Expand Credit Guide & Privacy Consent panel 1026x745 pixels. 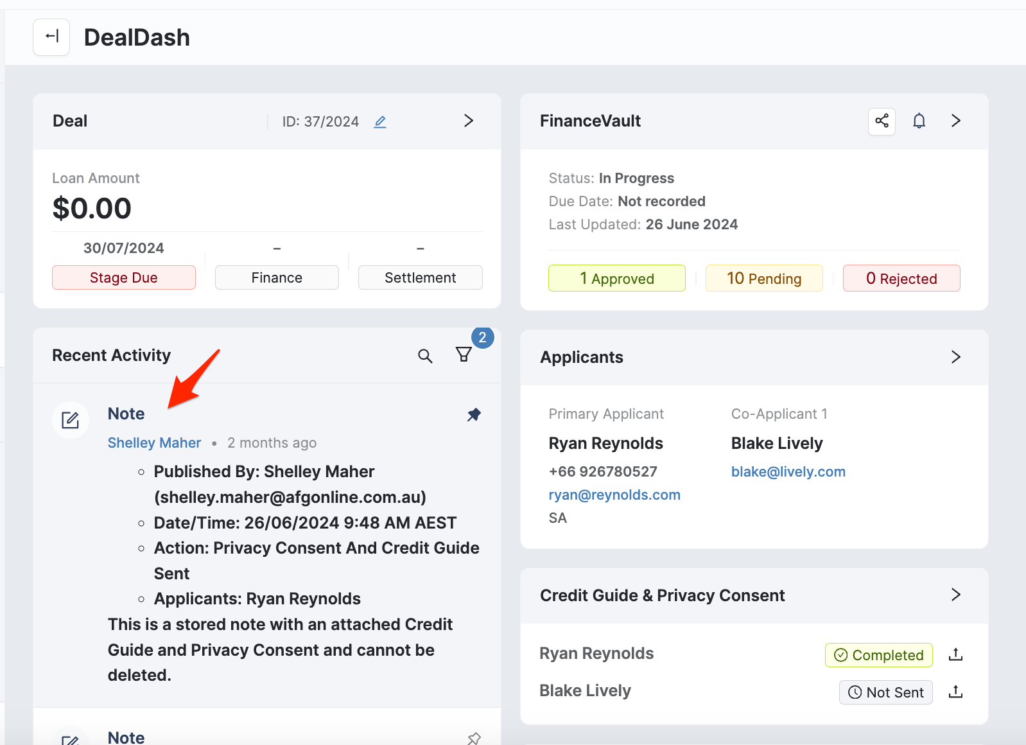(955, 595)
